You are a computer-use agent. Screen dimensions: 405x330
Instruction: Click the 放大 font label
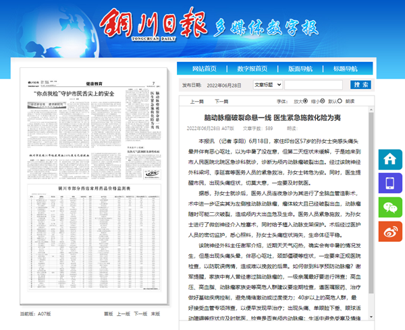(x=298, y=101)
